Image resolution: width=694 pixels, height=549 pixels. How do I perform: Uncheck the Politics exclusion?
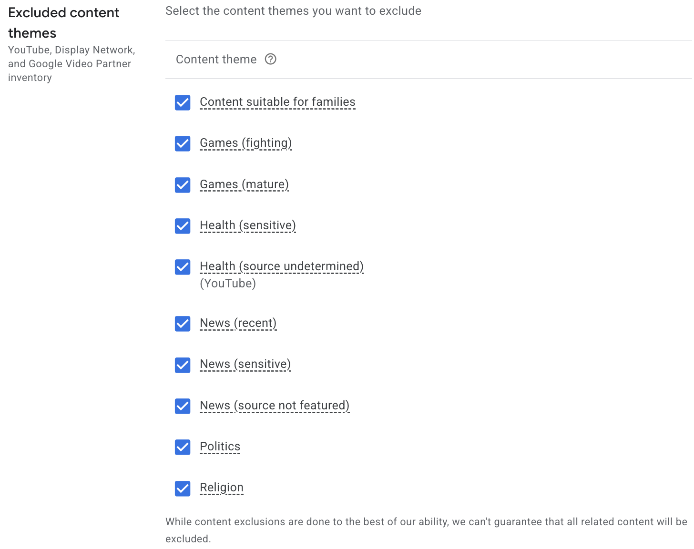183,447
